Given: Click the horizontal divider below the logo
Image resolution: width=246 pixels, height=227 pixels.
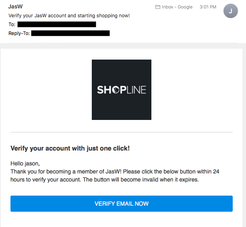Looking at the screenshot, I should point(122,132).
